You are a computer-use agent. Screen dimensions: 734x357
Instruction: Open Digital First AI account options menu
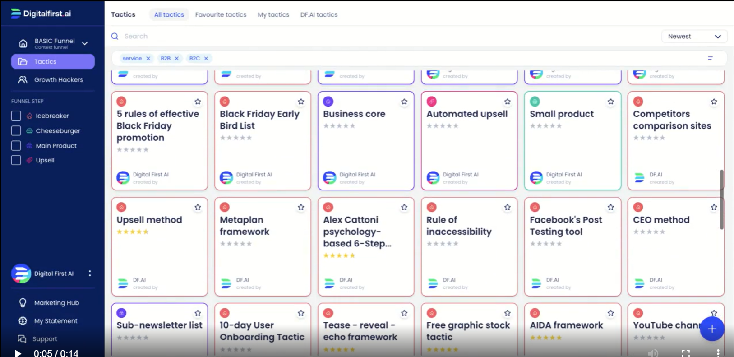(90, 274)
